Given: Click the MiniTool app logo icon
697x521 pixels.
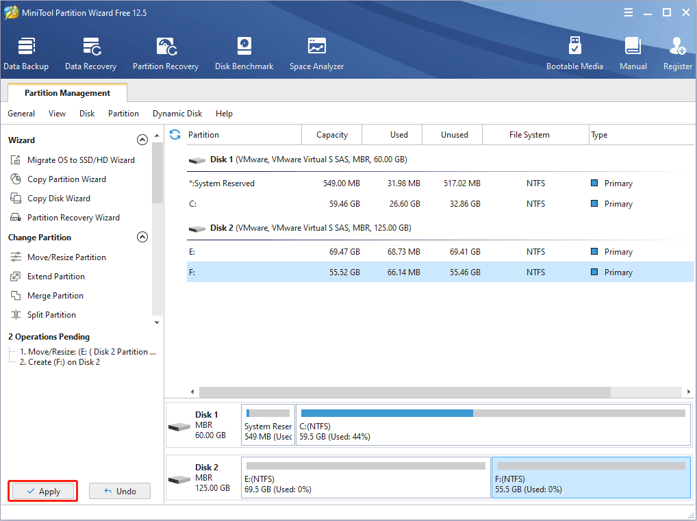Looking at the screenshot, I should 11,12.
